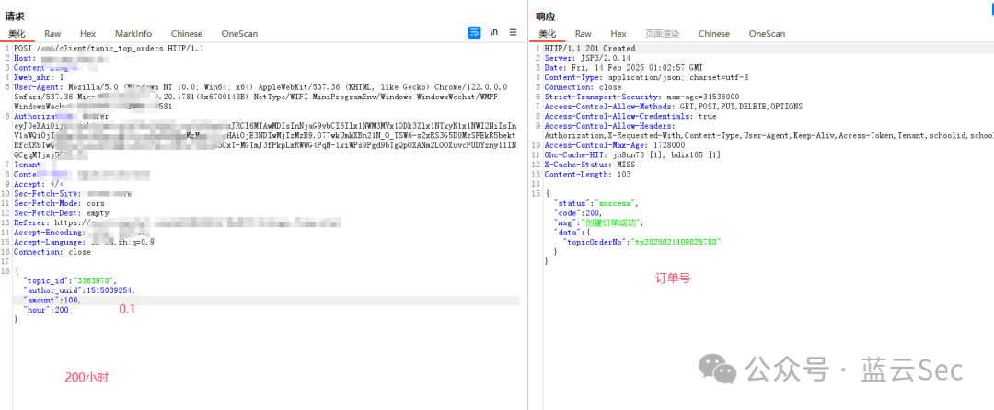The height and width of the screenshot is (410, 994).
Task: Open the request panel hamburger menu
Action: [x=513, y=33]
